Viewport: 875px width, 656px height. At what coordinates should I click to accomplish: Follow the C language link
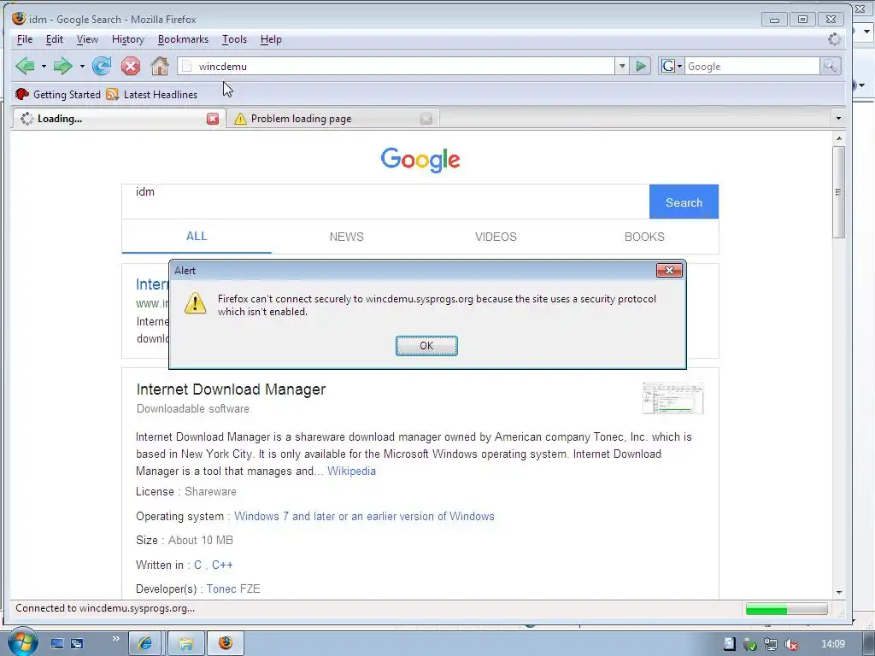pos(197,565)
